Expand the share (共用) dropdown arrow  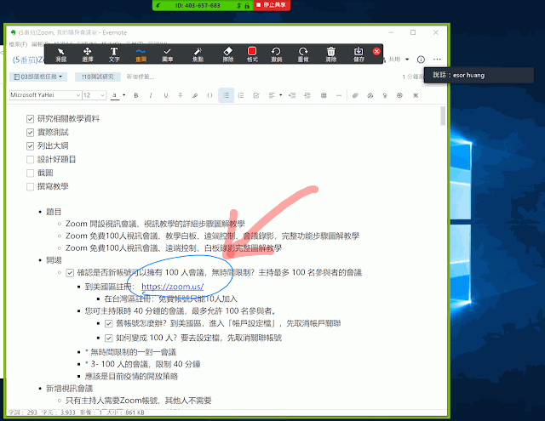pos(407,60)
